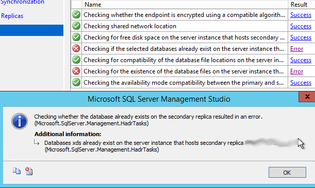This screenshot has width=315, height=188.
Task: Click green check icon for file locations compatibility
Action: (x=76, y=60)
